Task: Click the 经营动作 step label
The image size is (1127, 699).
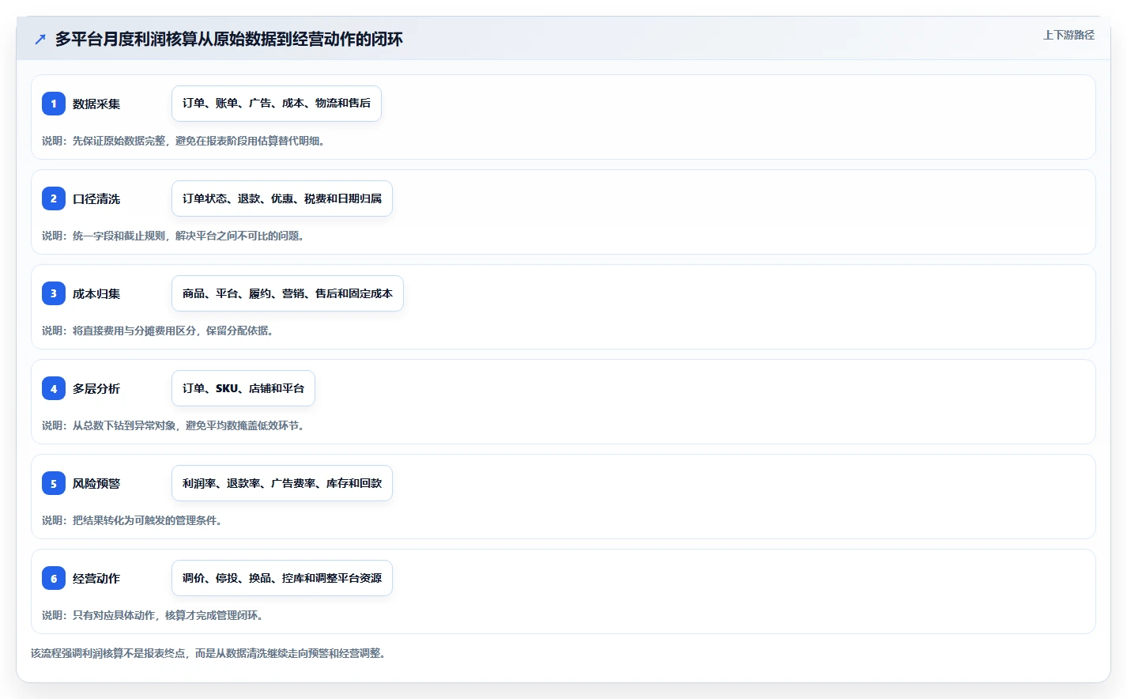Action: (x=96, y=578)
